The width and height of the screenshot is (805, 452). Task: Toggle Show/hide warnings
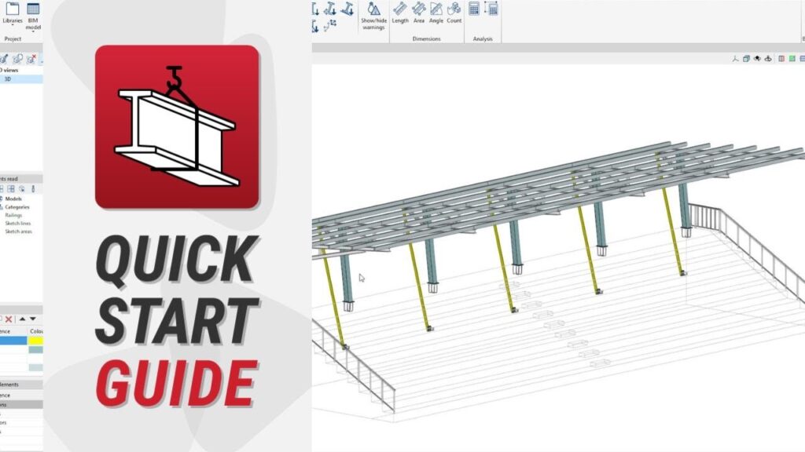point(373,14)
